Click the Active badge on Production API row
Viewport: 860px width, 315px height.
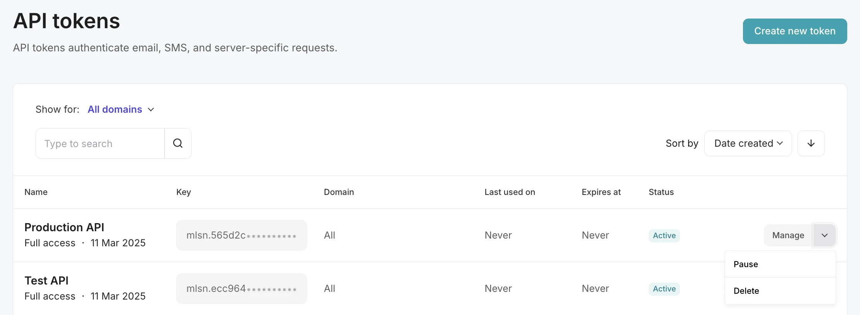click(x=664, y=235)
